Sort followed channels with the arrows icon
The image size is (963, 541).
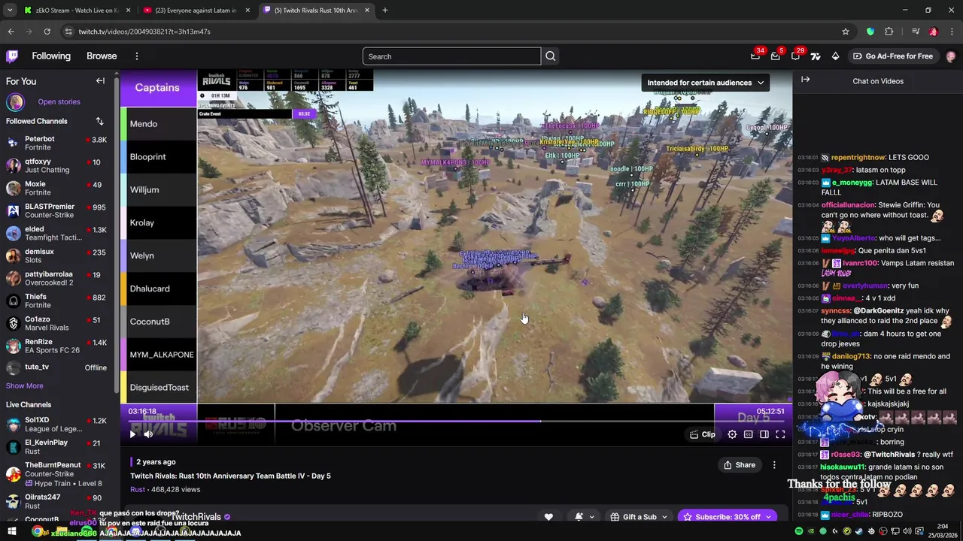99,121
